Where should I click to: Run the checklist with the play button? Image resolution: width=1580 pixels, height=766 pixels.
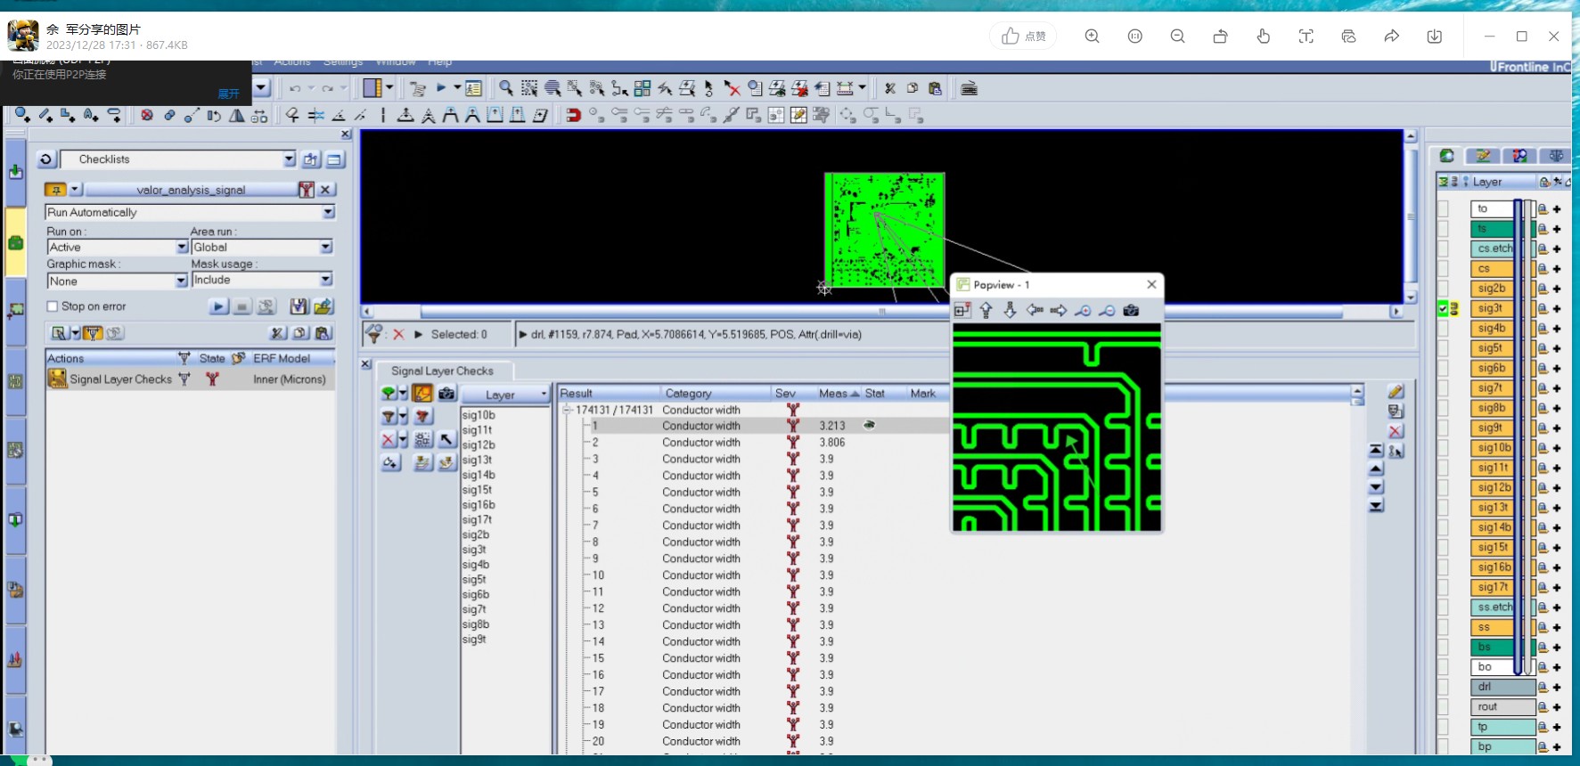tap(218, 306)
